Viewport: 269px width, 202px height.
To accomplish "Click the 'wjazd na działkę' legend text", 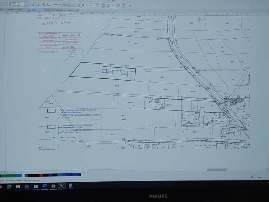I will 68,137.
